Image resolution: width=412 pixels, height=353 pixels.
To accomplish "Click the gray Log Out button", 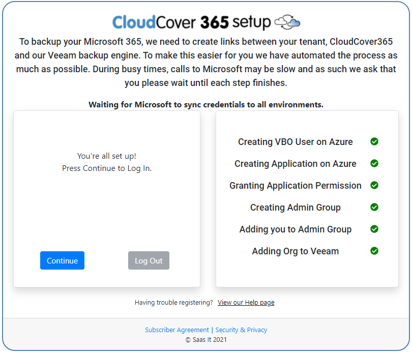I will [x=149, y=260].
